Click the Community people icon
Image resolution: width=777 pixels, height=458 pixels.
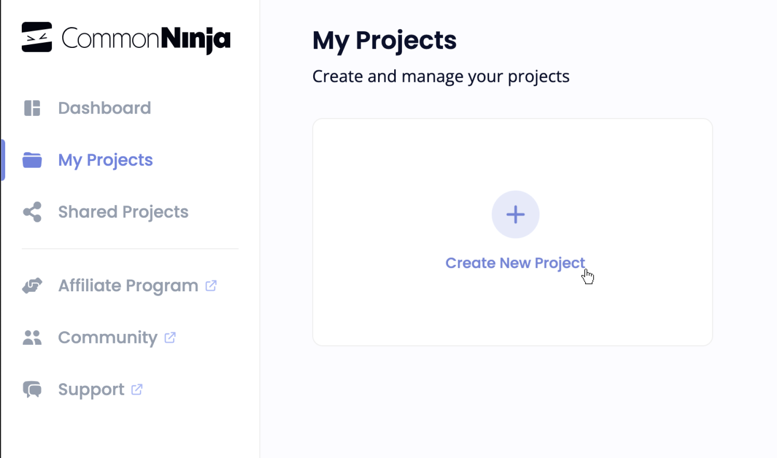coord(32,337)
